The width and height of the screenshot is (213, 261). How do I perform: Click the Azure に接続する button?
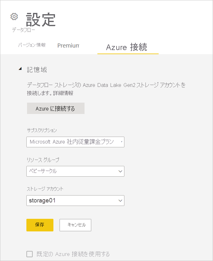point(56,108)
